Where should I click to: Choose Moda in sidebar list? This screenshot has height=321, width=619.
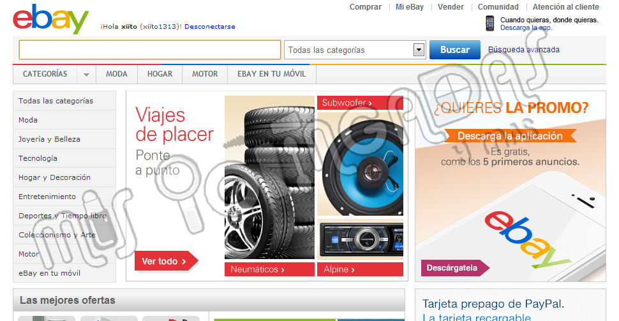point(64,120)
